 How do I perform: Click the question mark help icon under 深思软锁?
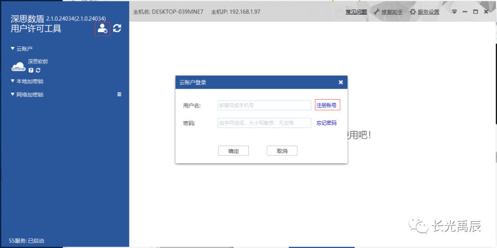coord(31,70)
